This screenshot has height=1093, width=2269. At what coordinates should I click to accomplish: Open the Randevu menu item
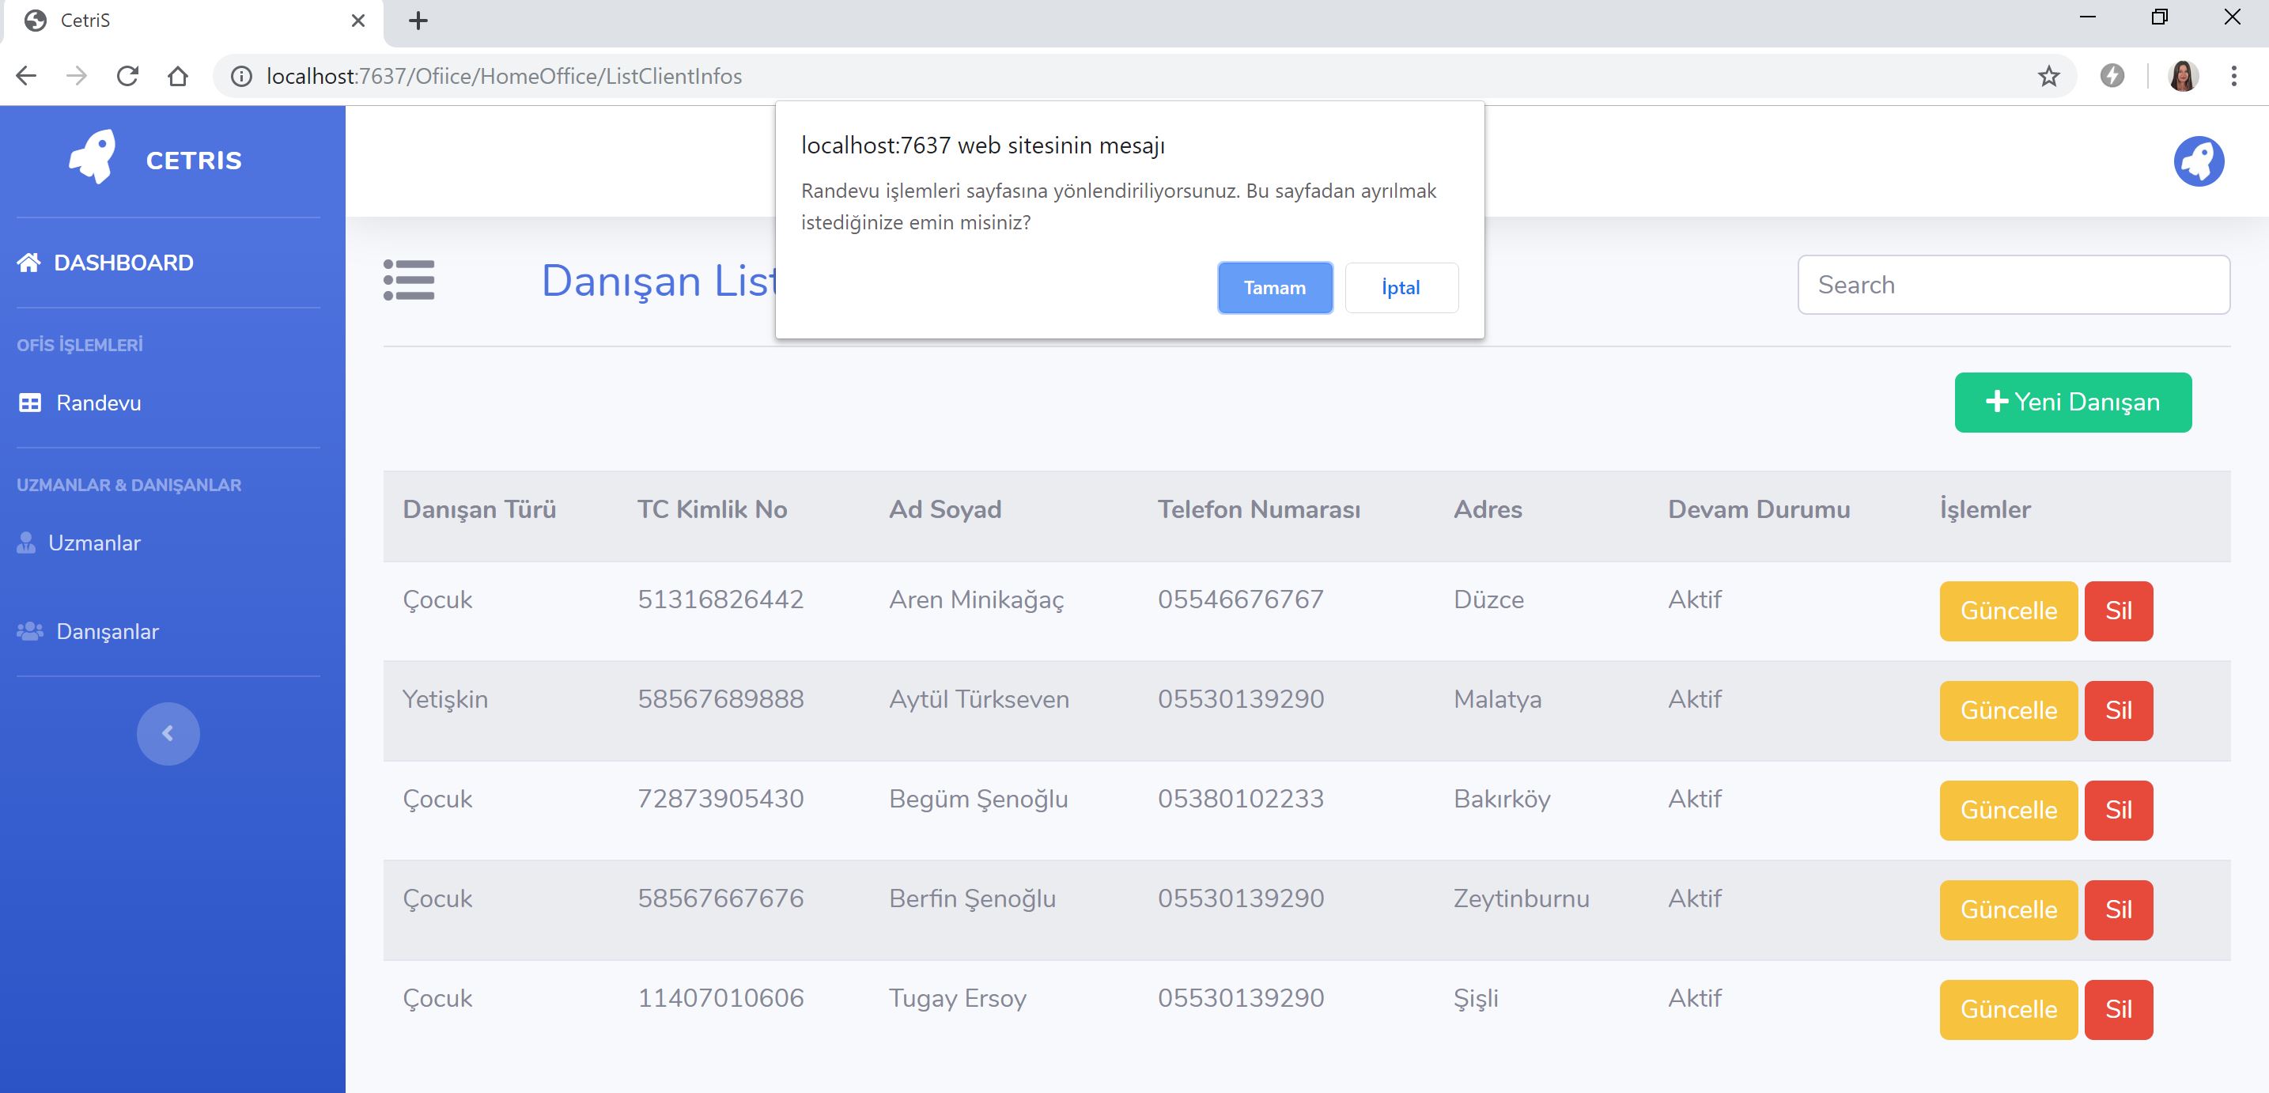pyautogui.click(x=98, y=403)
